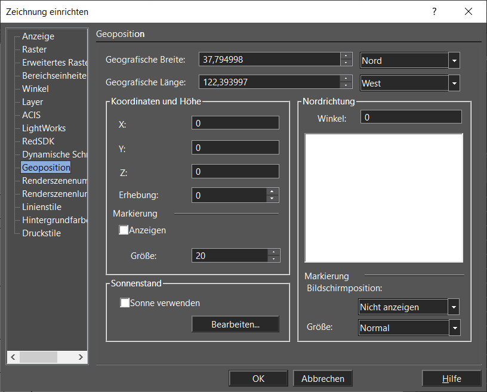Decrease the Geografische Länge value with down arrow

point(346,85)
